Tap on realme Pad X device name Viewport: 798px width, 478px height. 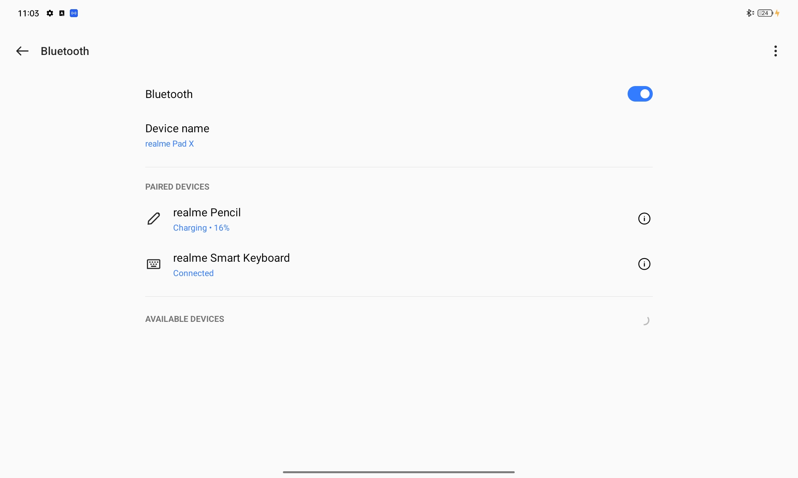click(170, 143)
